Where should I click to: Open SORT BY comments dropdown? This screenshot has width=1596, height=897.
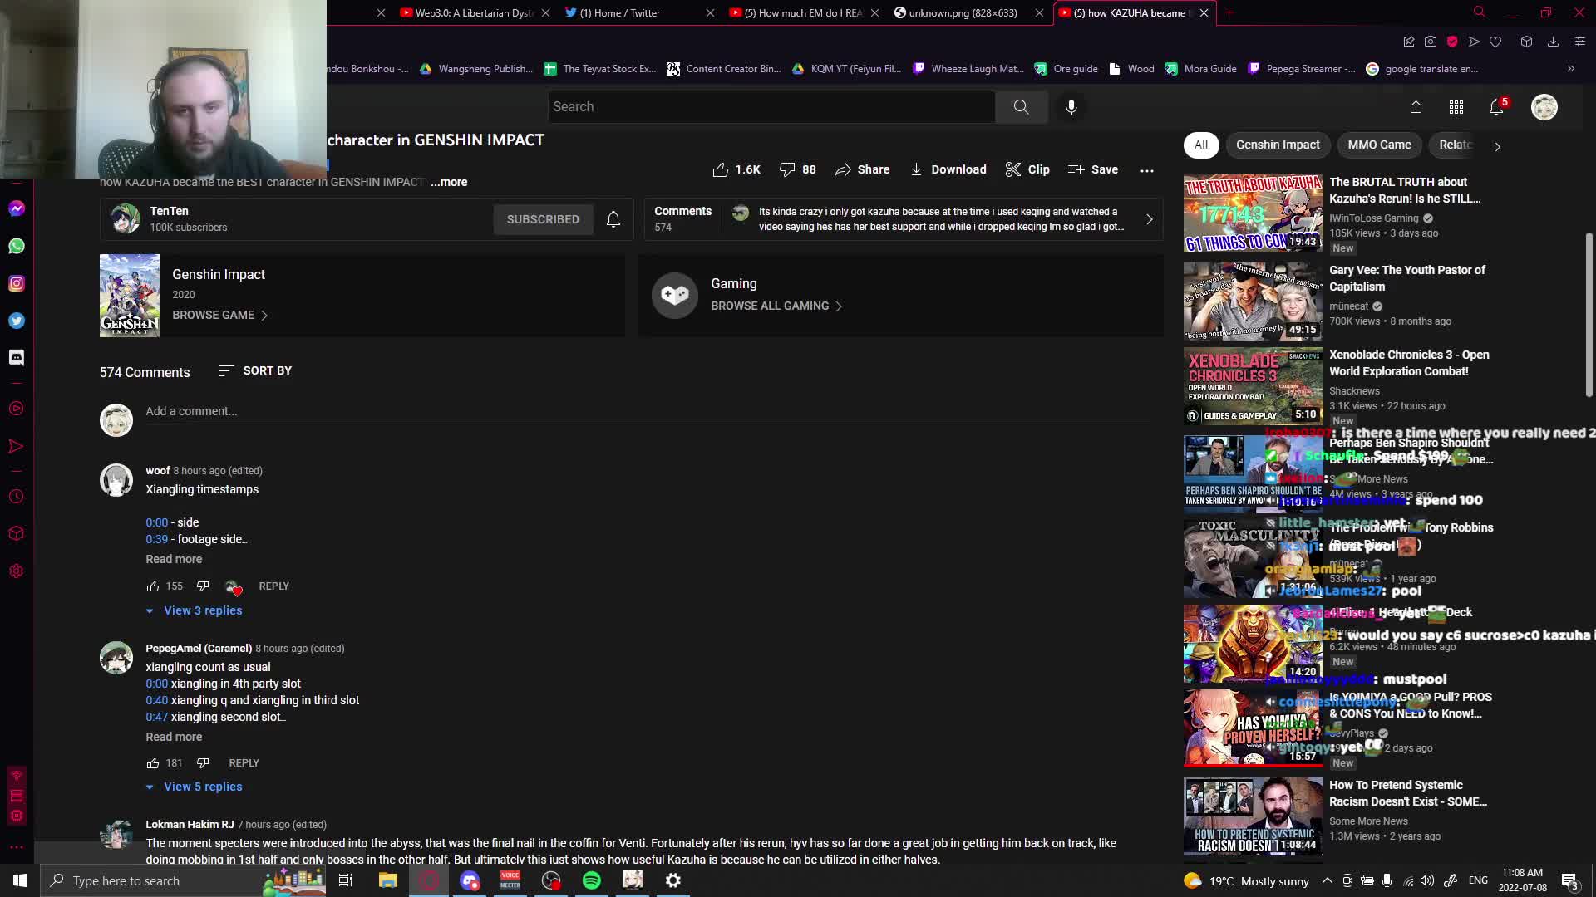(x=254, y=370)
